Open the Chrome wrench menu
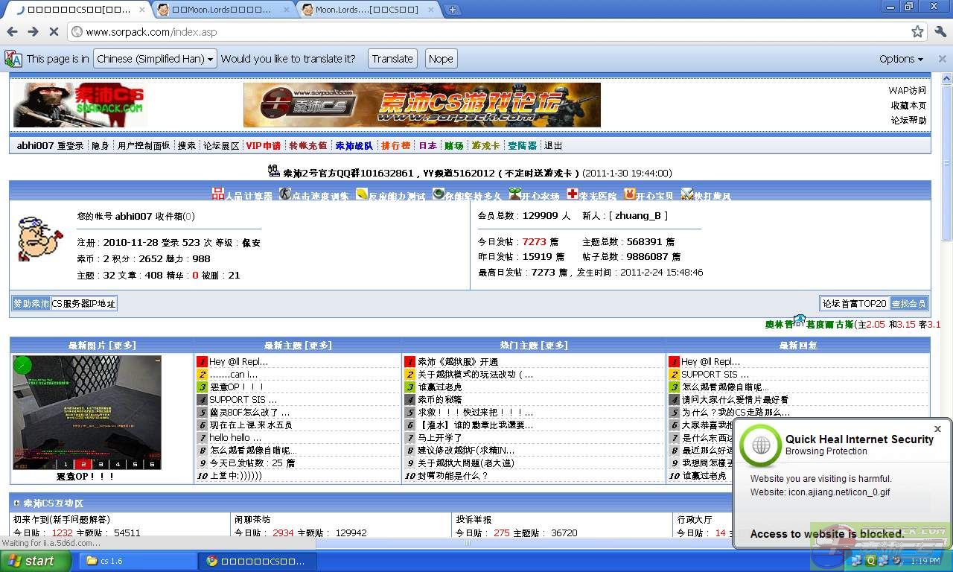This screenshot has height=572, width=953. 940,31
